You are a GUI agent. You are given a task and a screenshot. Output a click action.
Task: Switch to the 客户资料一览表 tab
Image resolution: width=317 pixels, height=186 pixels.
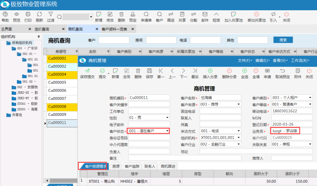[114, 29]
